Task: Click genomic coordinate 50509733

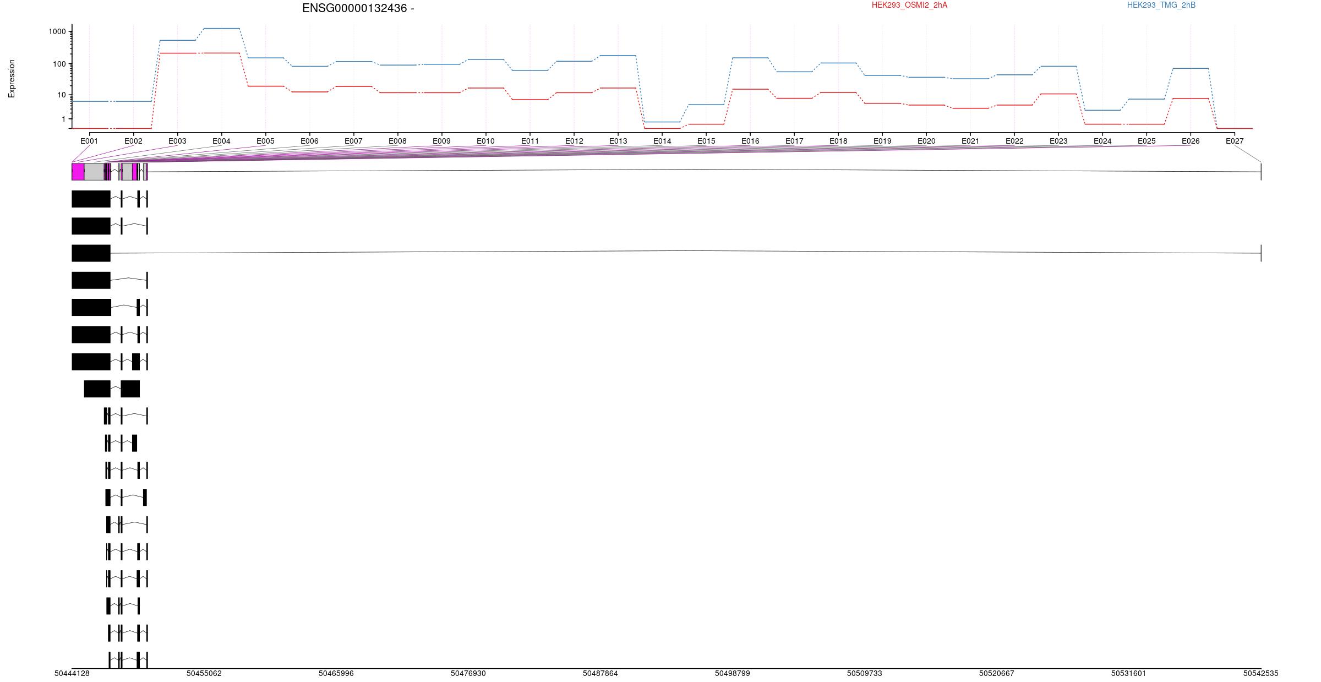Action: click(865, 673)
